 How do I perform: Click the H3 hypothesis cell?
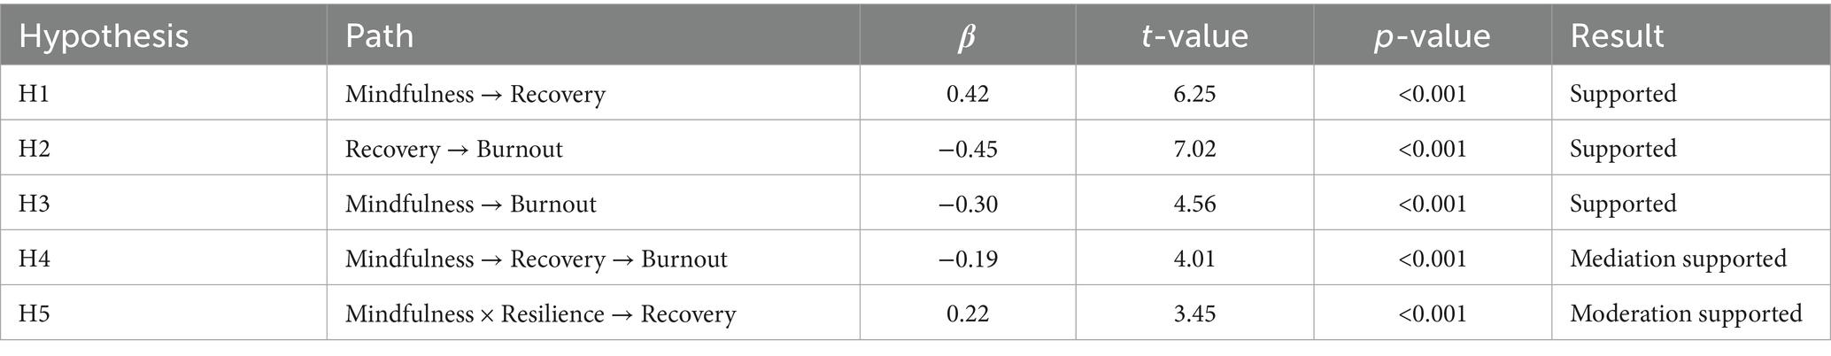35,204
